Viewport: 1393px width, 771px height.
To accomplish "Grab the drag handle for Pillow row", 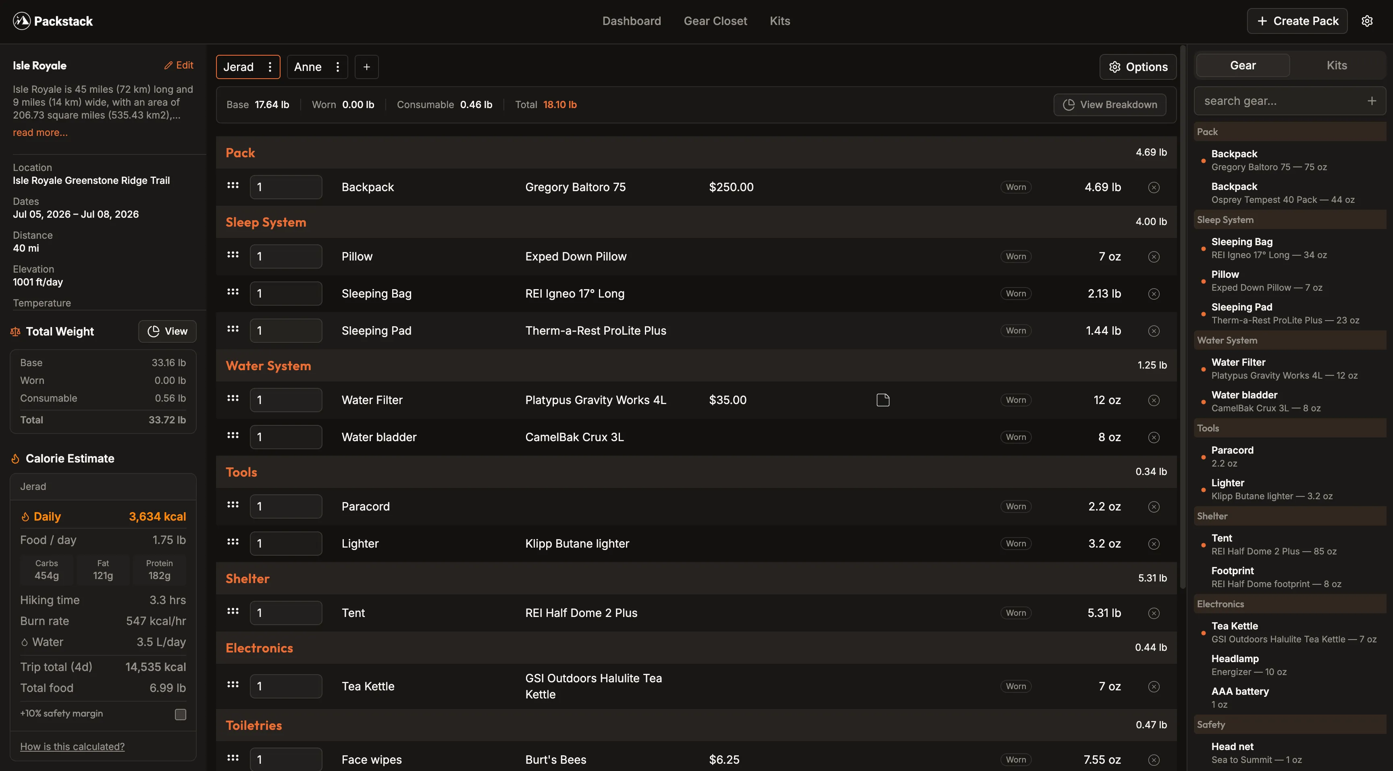I will [233, 255].
